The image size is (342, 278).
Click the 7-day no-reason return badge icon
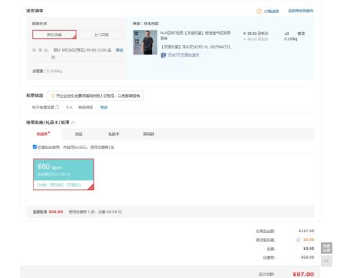(x=163, y=55)
